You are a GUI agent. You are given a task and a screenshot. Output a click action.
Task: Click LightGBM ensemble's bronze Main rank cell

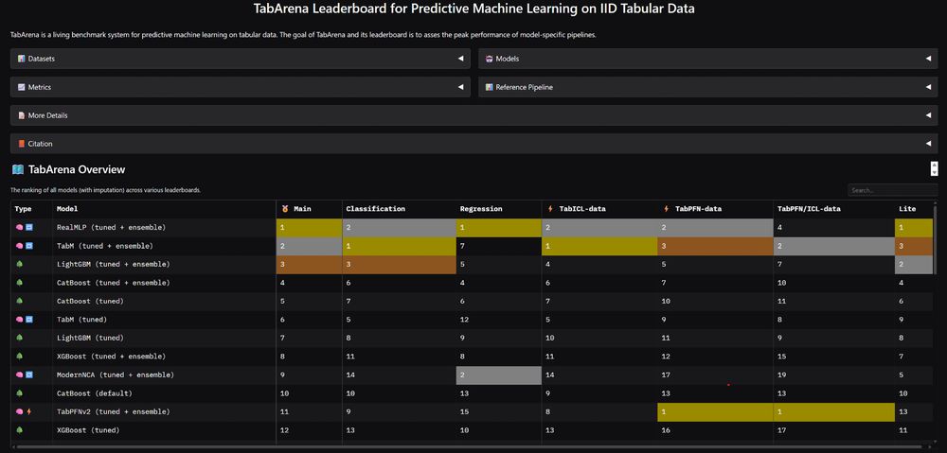309,264
